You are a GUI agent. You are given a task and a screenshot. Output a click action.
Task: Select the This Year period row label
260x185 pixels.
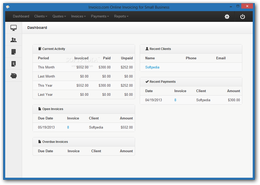click(45, 85)
